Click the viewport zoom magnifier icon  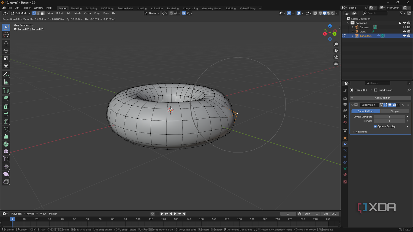click(336, 44)
